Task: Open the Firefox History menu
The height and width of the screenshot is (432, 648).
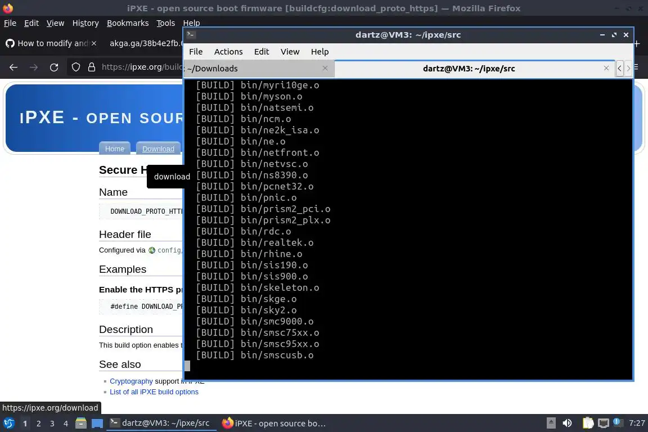Action: pos(85,23)
